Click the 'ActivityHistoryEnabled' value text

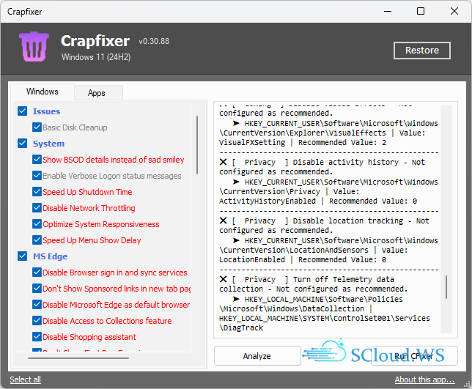click(x=268, y=201)
